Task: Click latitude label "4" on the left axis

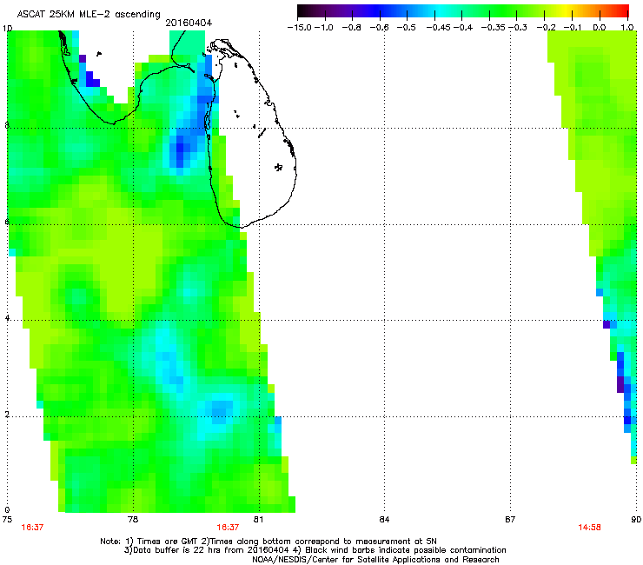Action: [x=7, y=318]
